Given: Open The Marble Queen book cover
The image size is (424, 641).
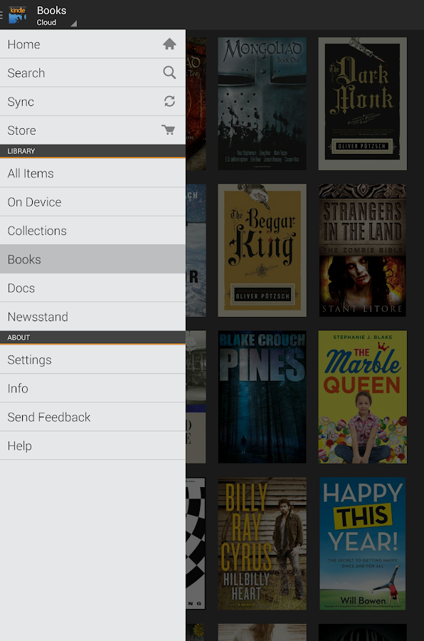Looking at the screenshot, I should 362,397.
